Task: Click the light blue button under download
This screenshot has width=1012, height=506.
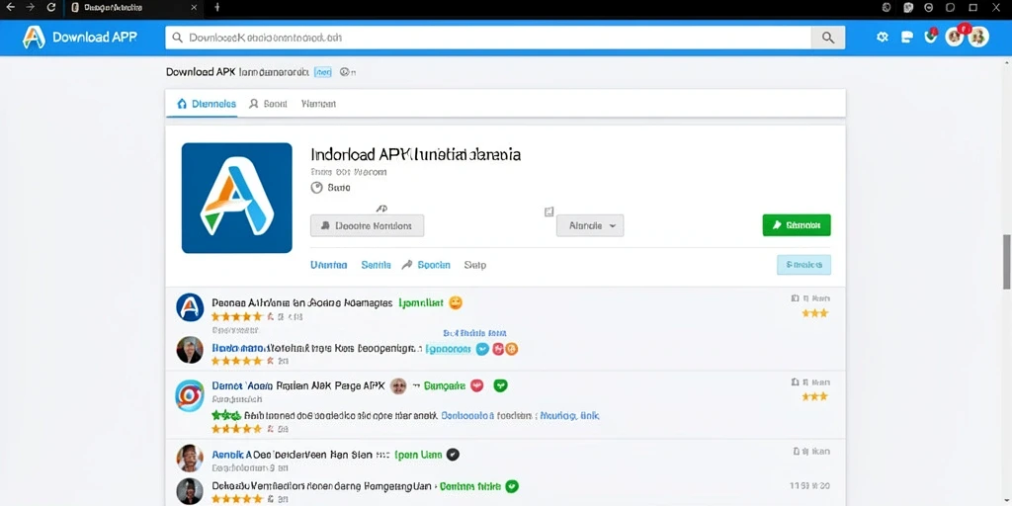Action: 803,265
